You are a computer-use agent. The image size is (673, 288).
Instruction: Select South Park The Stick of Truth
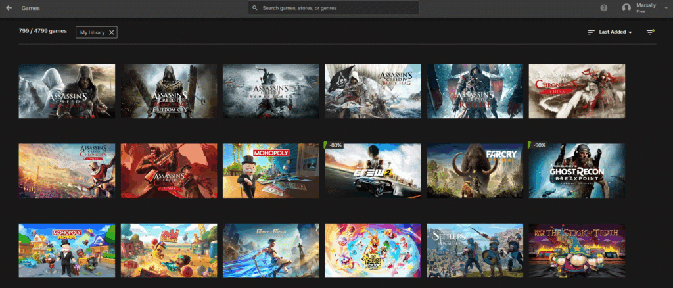click(576, 251)
